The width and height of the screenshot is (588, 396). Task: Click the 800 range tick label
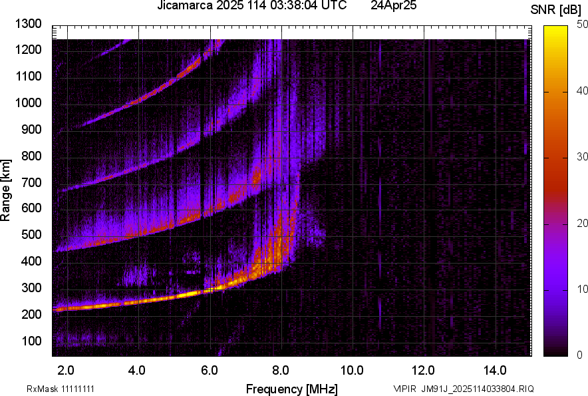click(31, 156)
